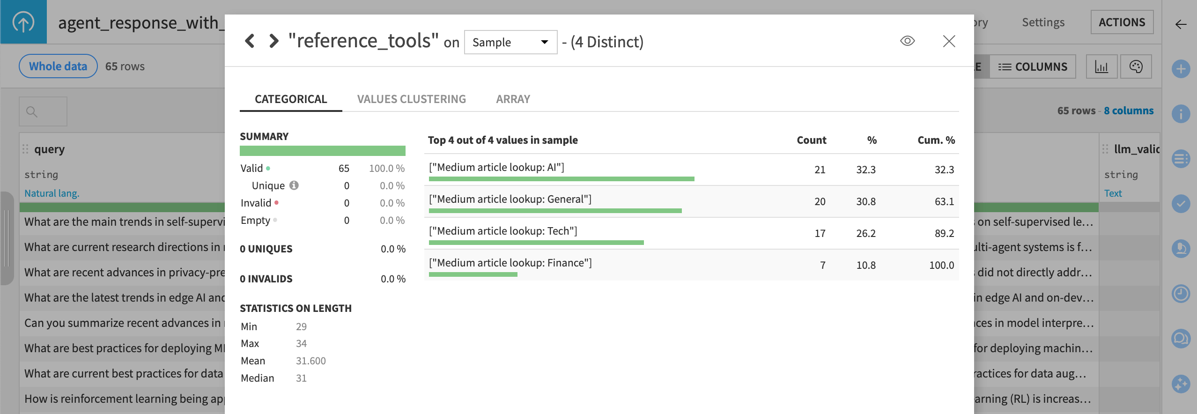Go to next column with right chevron

pos(274,41)
